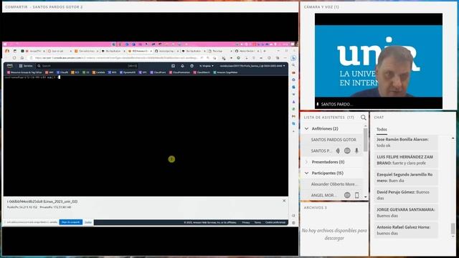The width and height of the screenshot is (459, 258).
Task: Open DynamoDB shortcut in AWS favorites bar
Action: pyautogui.click(x=128, y=72)
